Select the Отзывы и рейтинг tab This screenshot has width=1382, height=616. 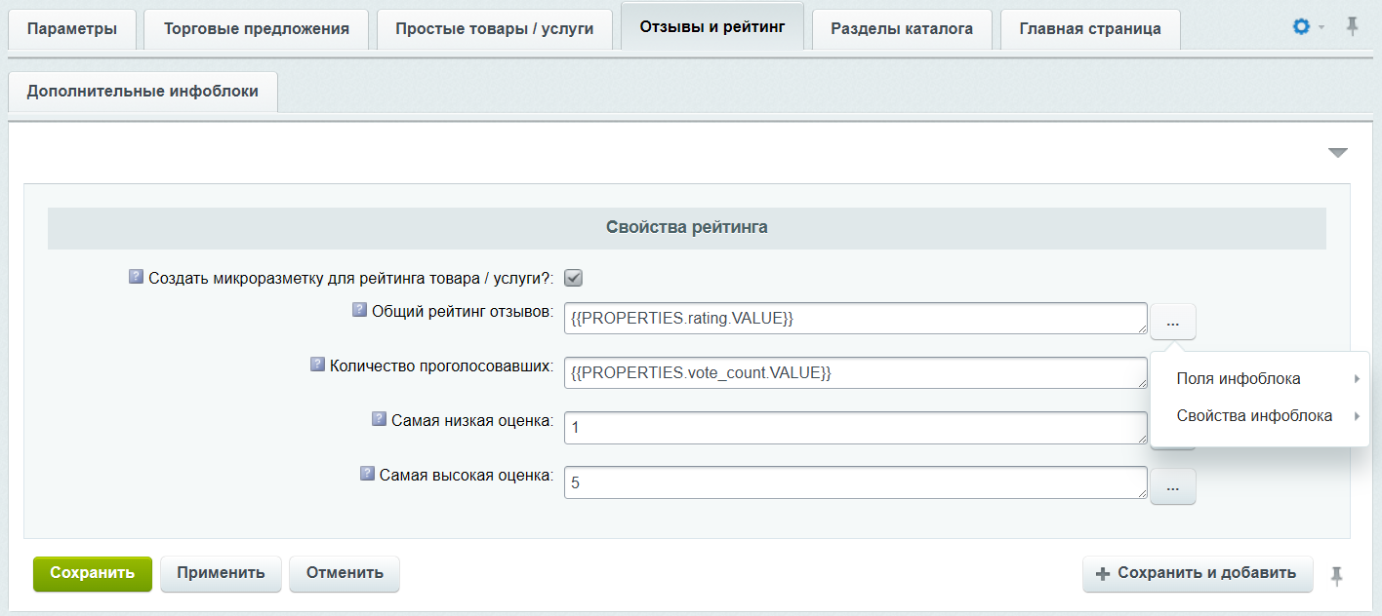tap(712, 27)
